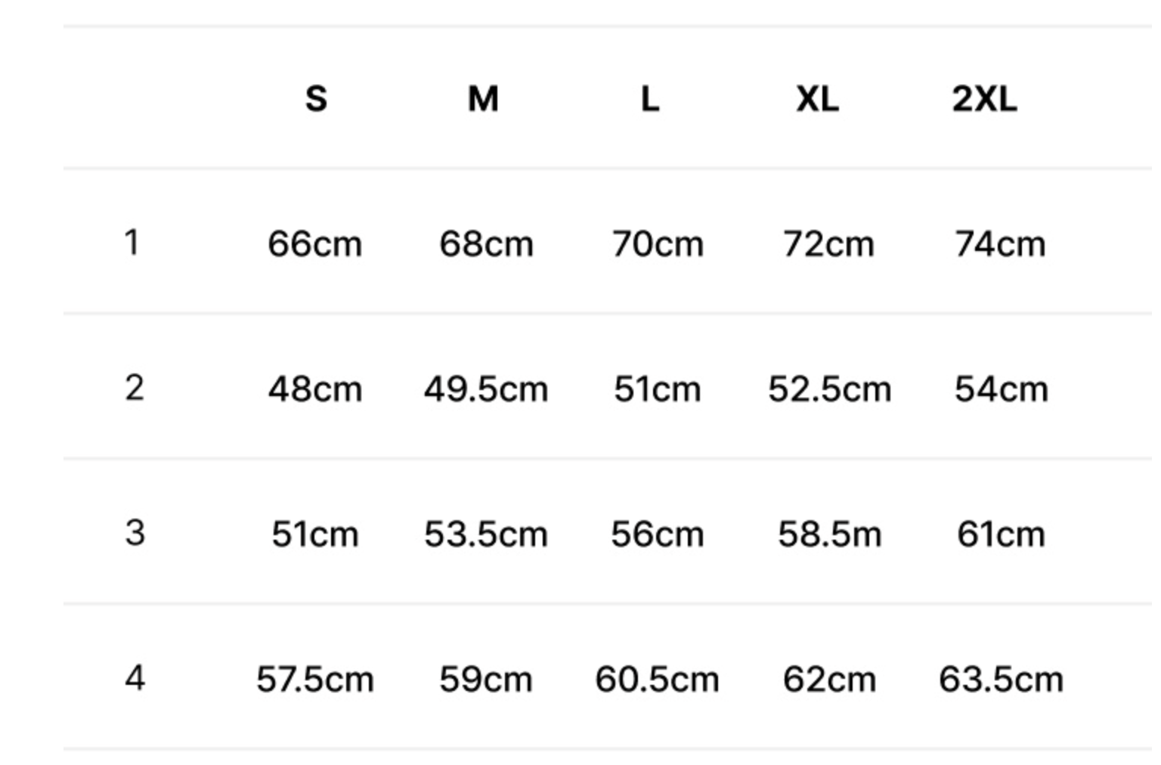Viewport: 1161px width, 765px height.
Task: Select the XL size column header
Action: click(817, 98)
